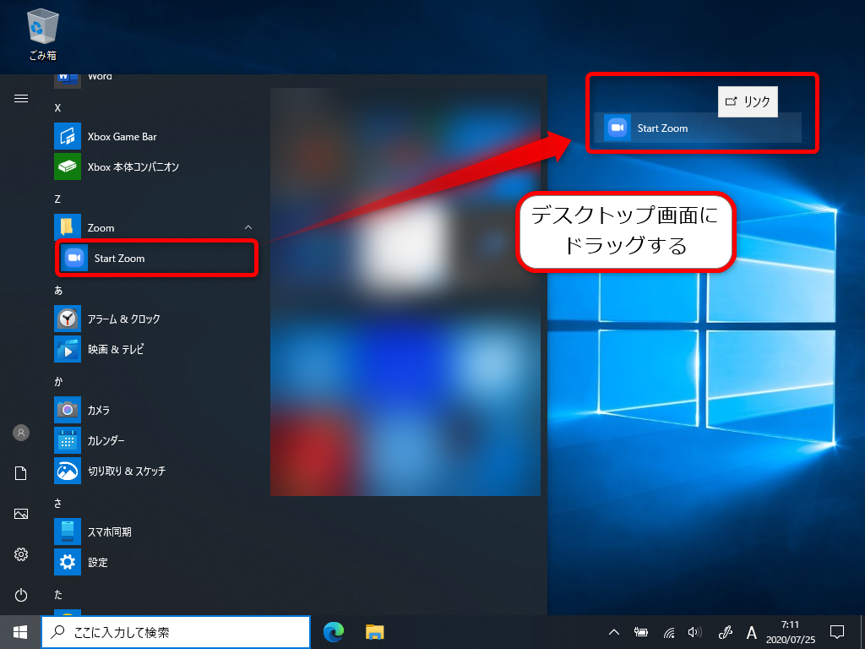Open Xbox Game Bar app icon
The height and width of the screenshot is (649, 865).
(68, 136)
